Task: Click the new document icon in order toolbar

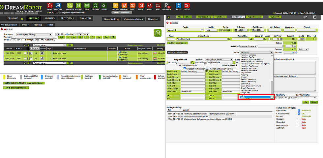Action: [x=305, y=17]
